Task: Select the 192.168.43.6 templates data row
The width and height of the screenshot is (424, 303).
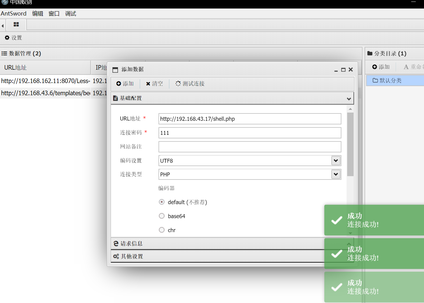Action: pos(53,93)
